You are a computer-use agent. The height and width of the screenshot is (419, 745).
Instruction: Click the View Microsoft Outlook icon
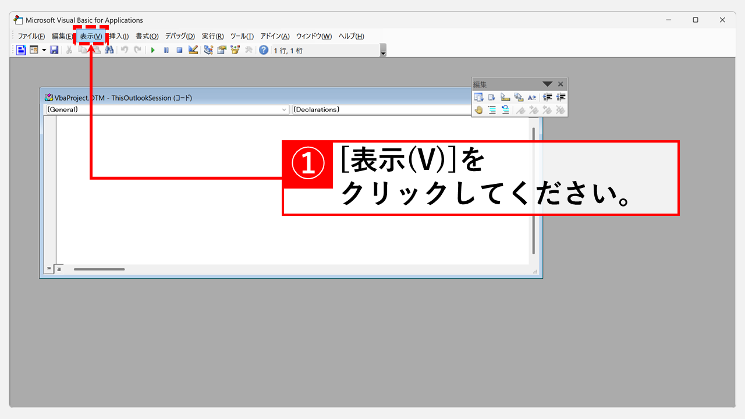[x=21, y=49]
